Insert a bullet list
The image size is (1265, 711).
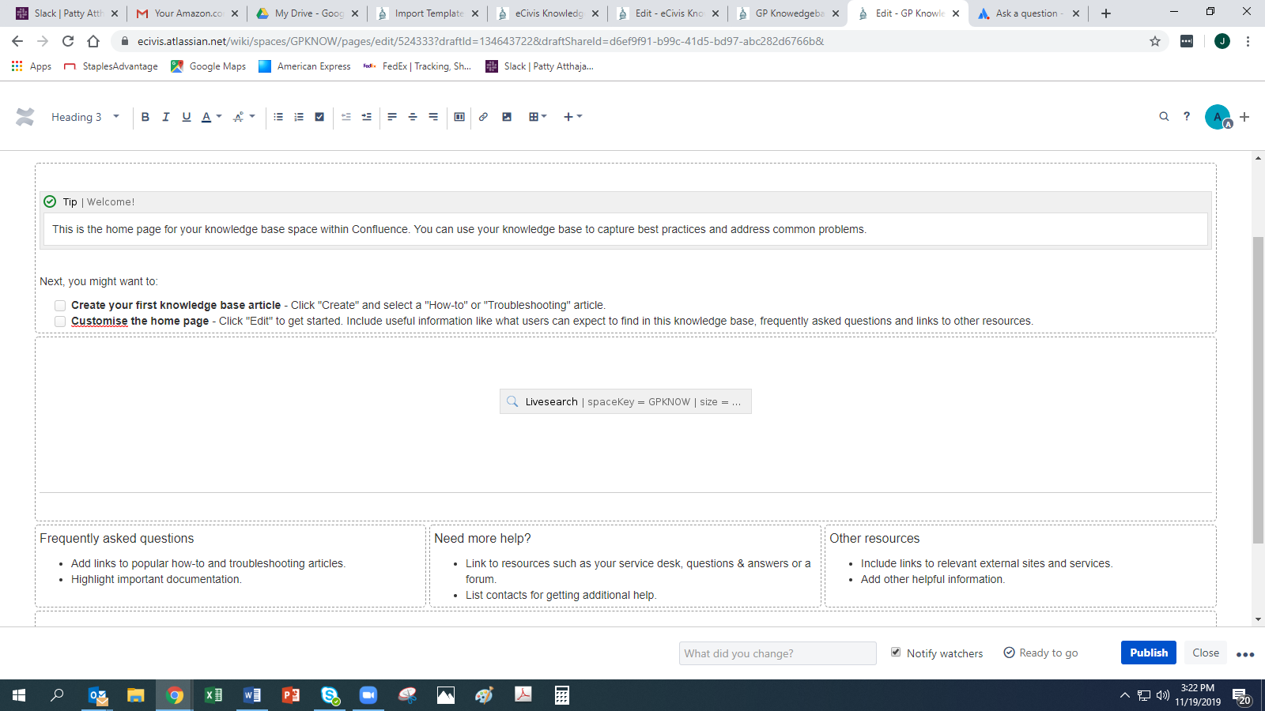278,117
